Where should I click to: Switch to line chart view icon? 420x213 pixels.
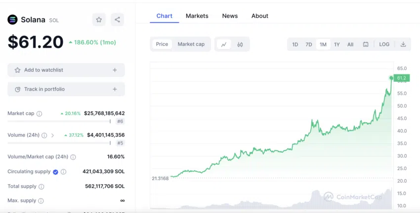point(224,44)
